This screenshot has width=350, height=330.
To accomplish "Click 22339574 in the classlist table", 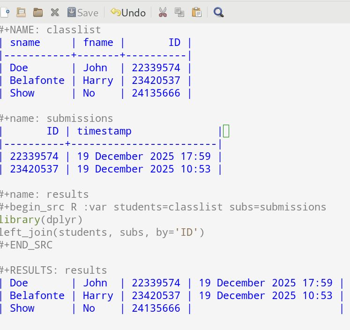I will click(156, 68).
